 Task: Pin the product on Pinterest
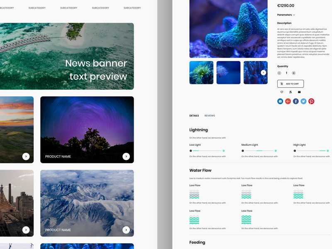pos(311,101)
